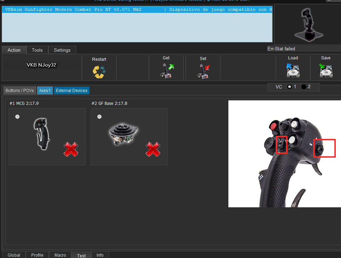
Task: Switch to the Macro bottom tab
Action: click(x=60, y=255)
